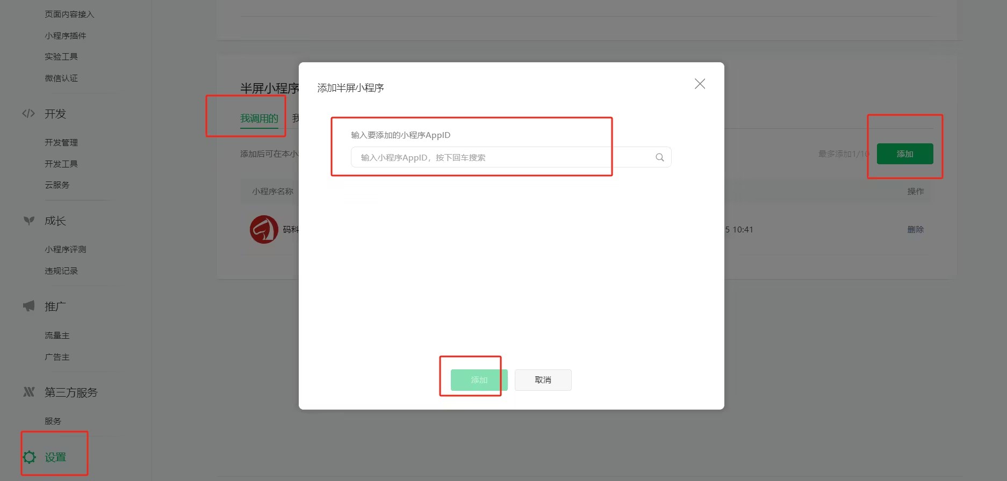Click the 成长 sprout icon

click(29, 221)
